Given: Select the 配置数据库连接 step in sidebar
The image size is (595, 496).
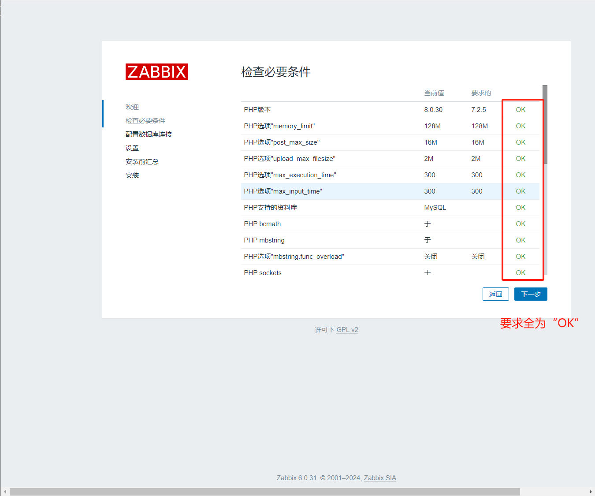Looking at the screenshot, I should [x=149, y=134].
